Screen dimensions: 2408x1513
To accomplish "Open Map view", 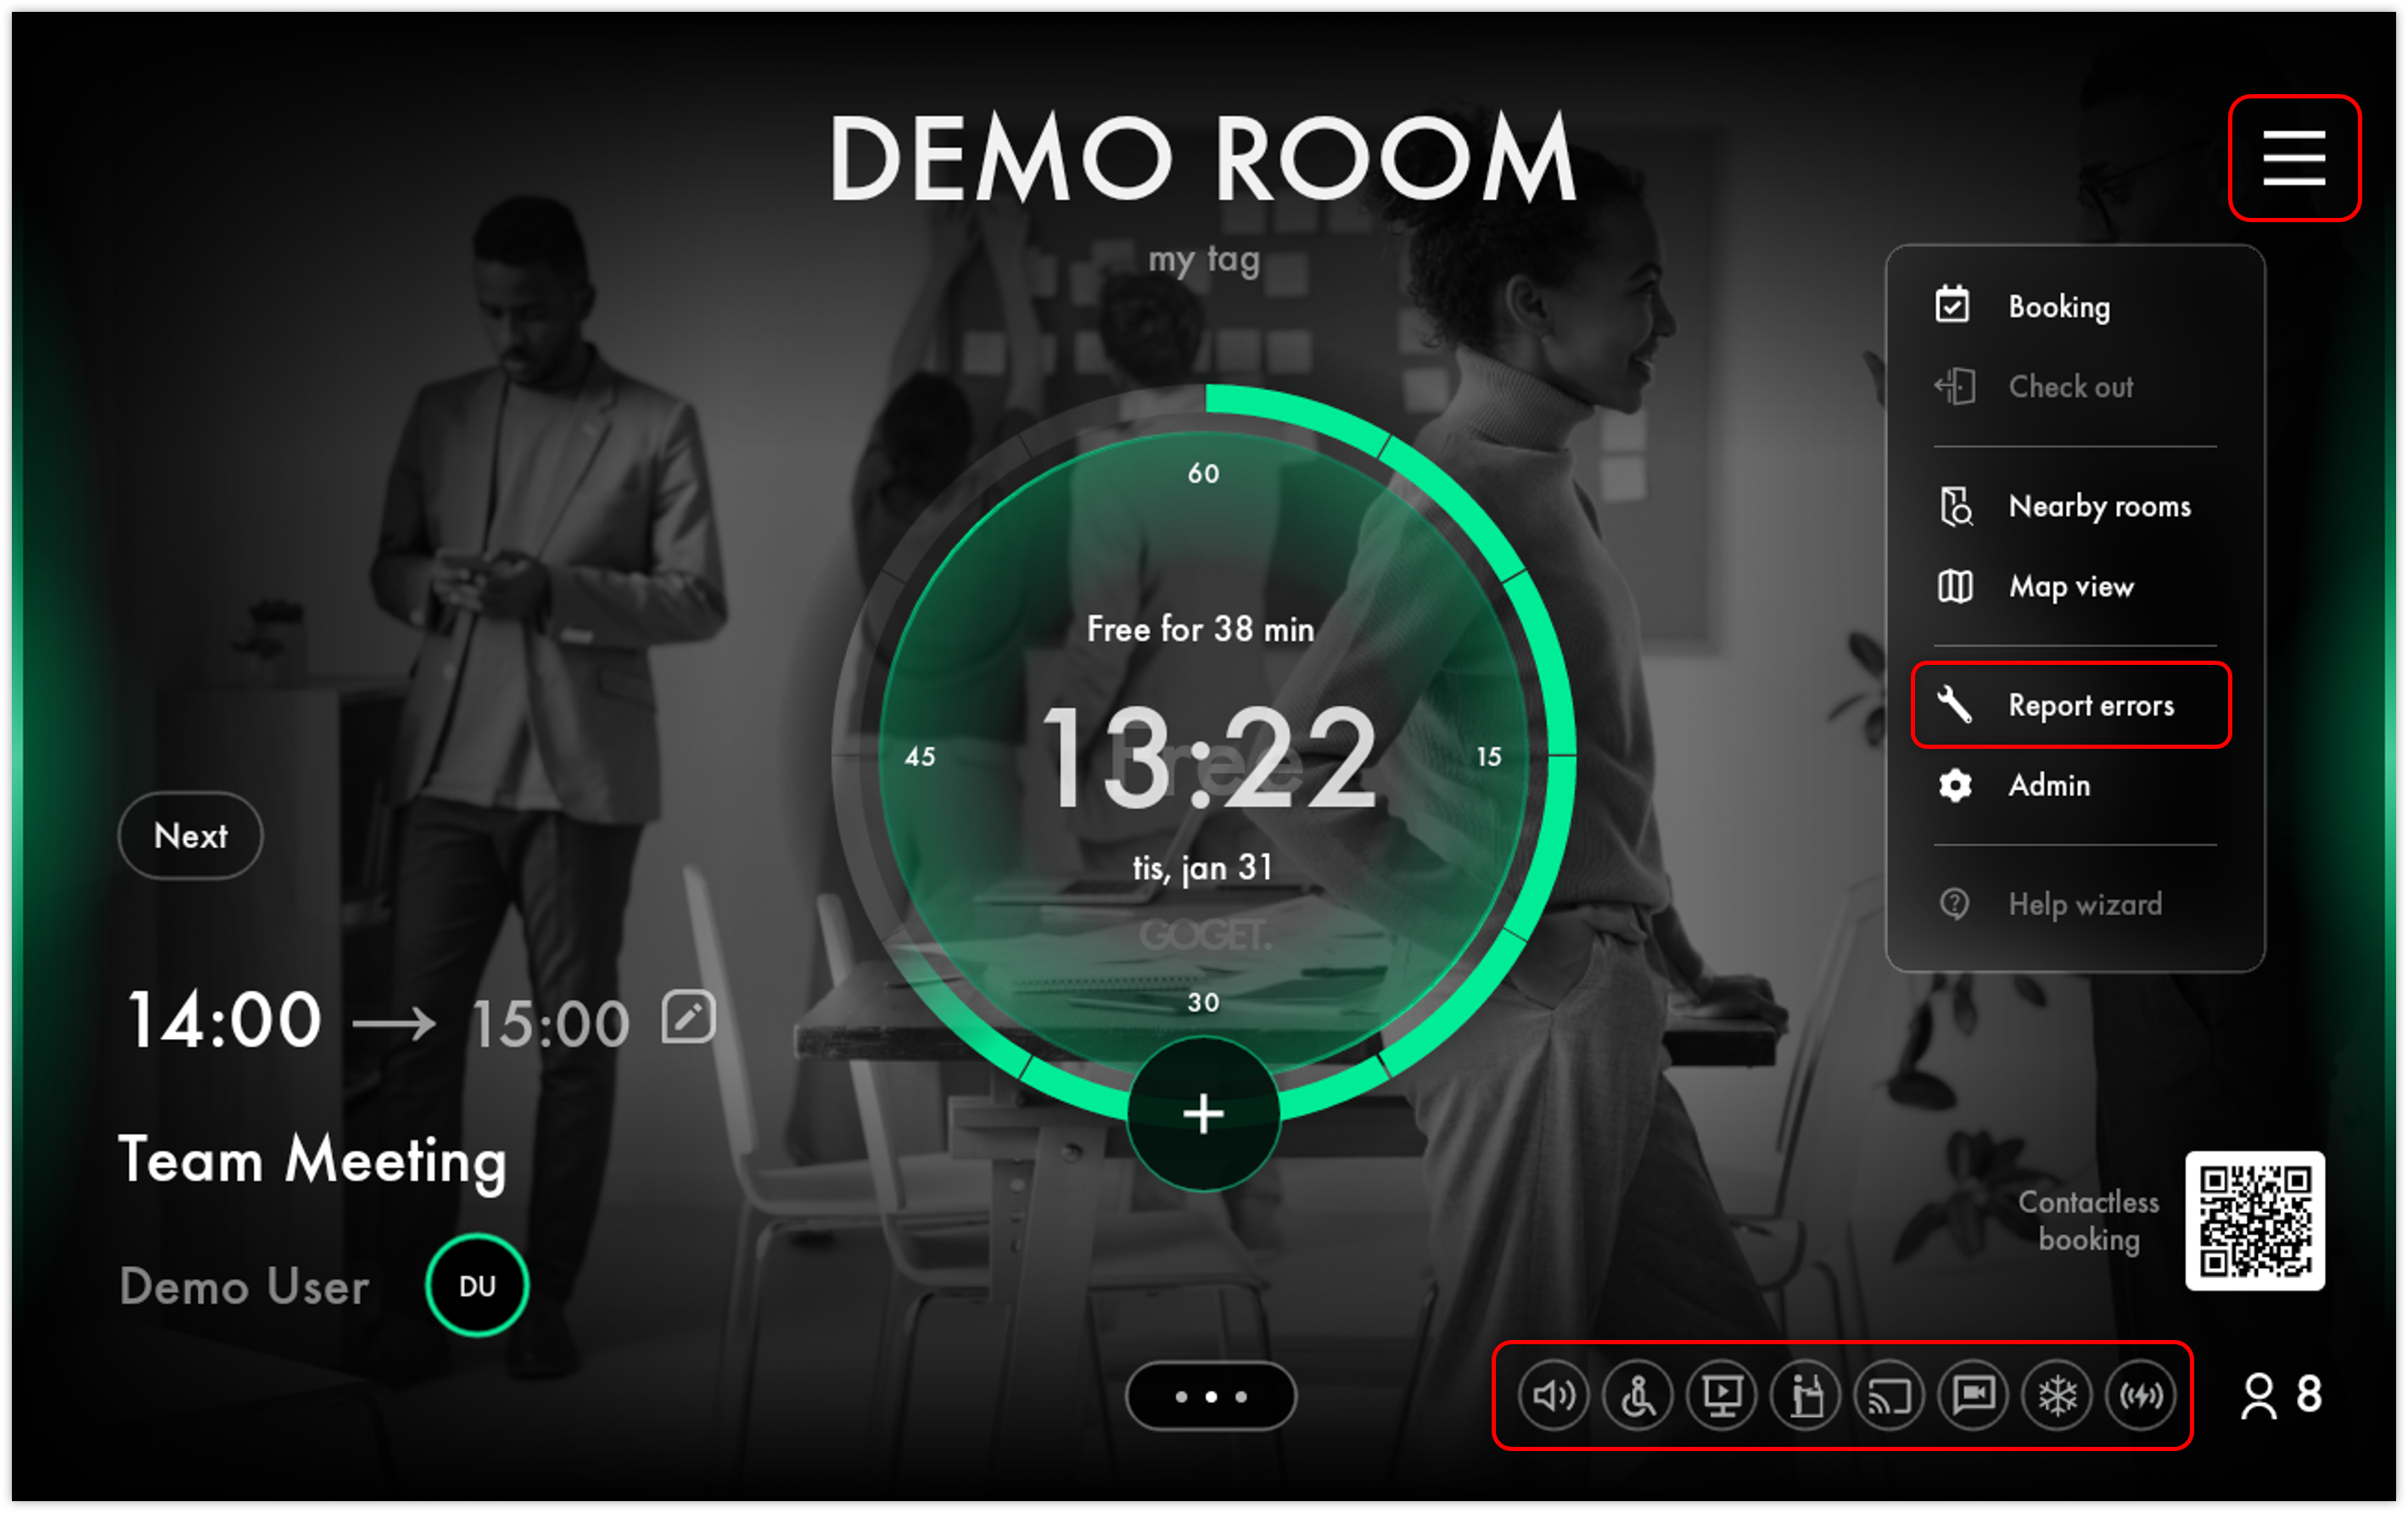I will (2074, 586).
